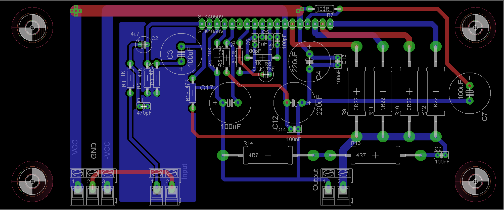Select the R1 1K resistor body
The height and width of the screenshot is (210, 504).
[x=130, y=78]
